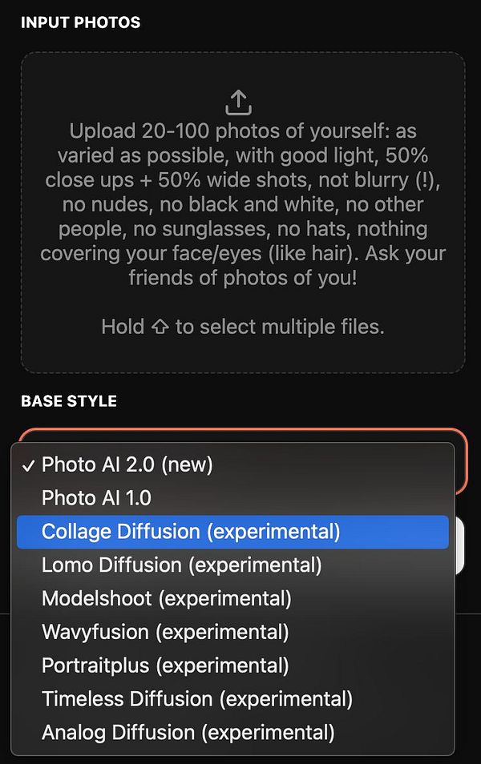Click the 'Hold to select multiple files' hint

coord(242,327)
